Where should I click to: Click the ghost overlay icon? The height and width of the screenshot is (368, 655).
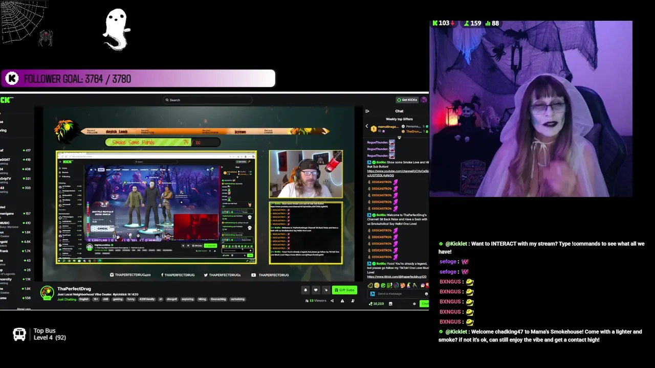[117, 29]
